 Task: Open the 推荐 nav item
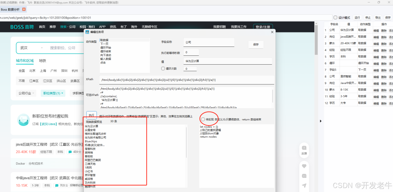(53, 27)
